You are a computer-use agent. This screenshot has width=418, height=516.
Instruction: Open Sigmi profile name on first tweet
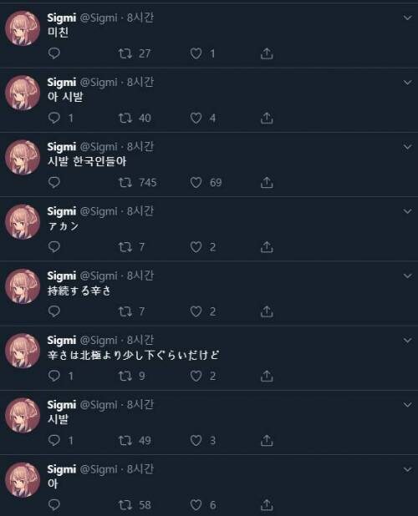pos(62,18)
